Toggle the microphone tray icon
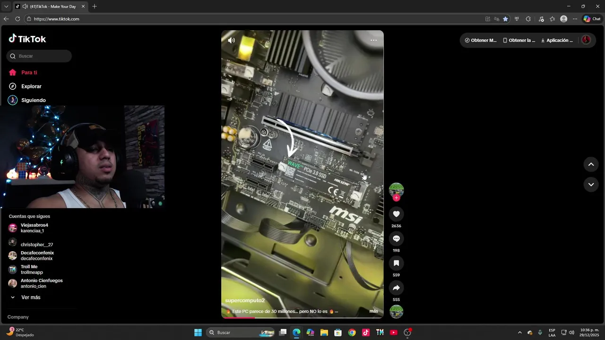This screenshot has height=340, width=605. [x=540, y=332]
